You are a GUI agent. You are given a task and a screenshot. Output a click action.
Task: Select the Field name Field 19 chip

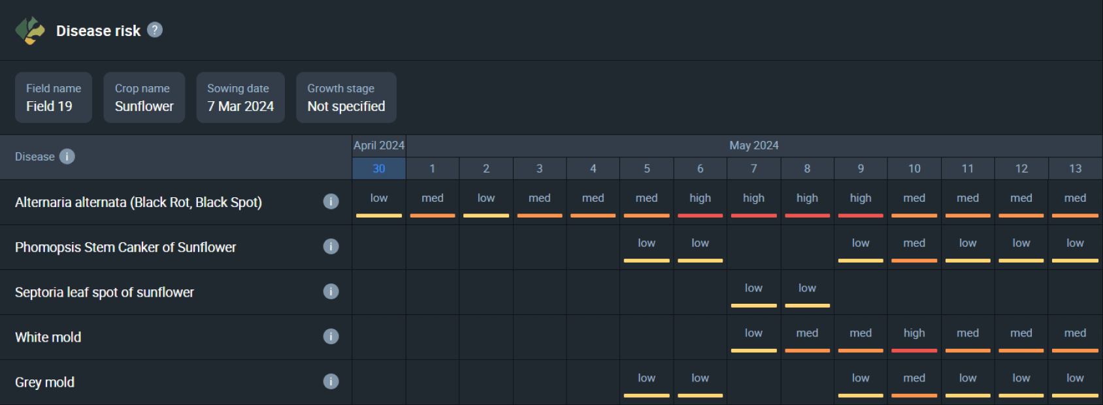point(54,97)
